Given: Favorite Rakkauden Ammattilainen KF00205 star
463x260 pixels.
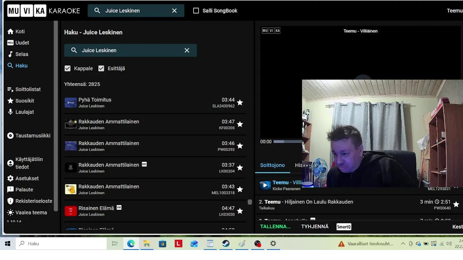Looking at the screenshot, I should 240,124.
